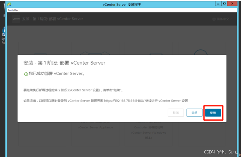Click the blue 继续 (Continue) button
Viewport: 241px width, 157px height.
[213, 113]
